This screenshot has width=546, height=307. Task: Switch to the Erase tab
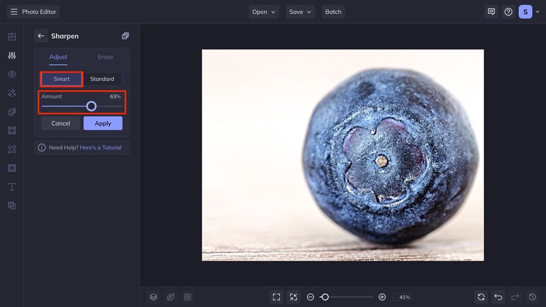tap(105, 57)
